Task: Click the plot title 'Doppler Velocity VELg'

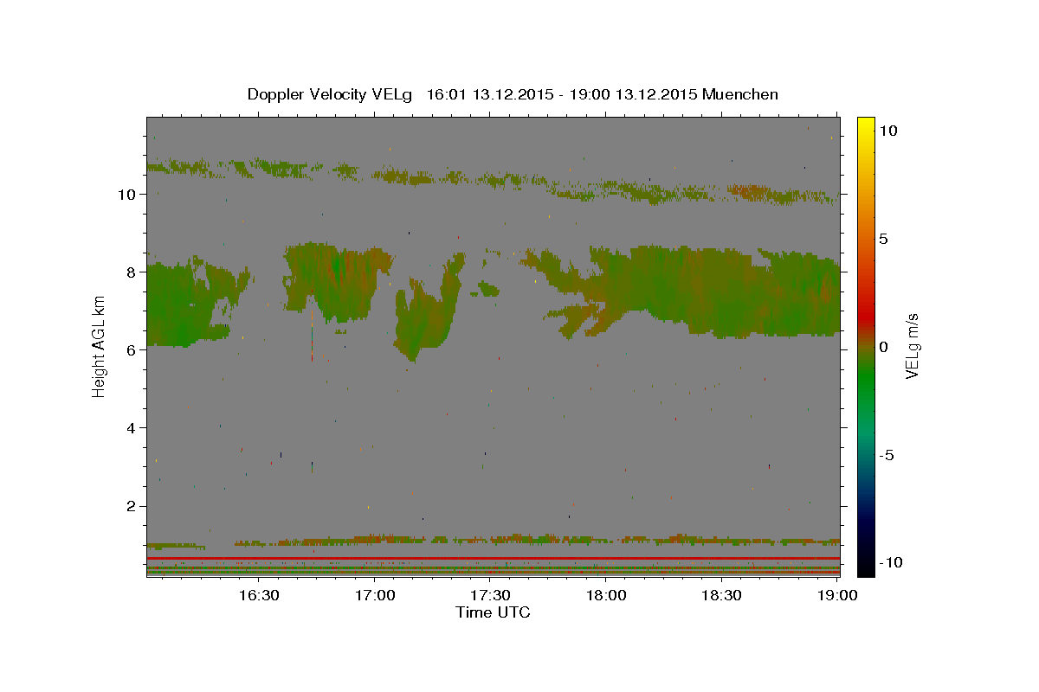Action: (332, 94)
